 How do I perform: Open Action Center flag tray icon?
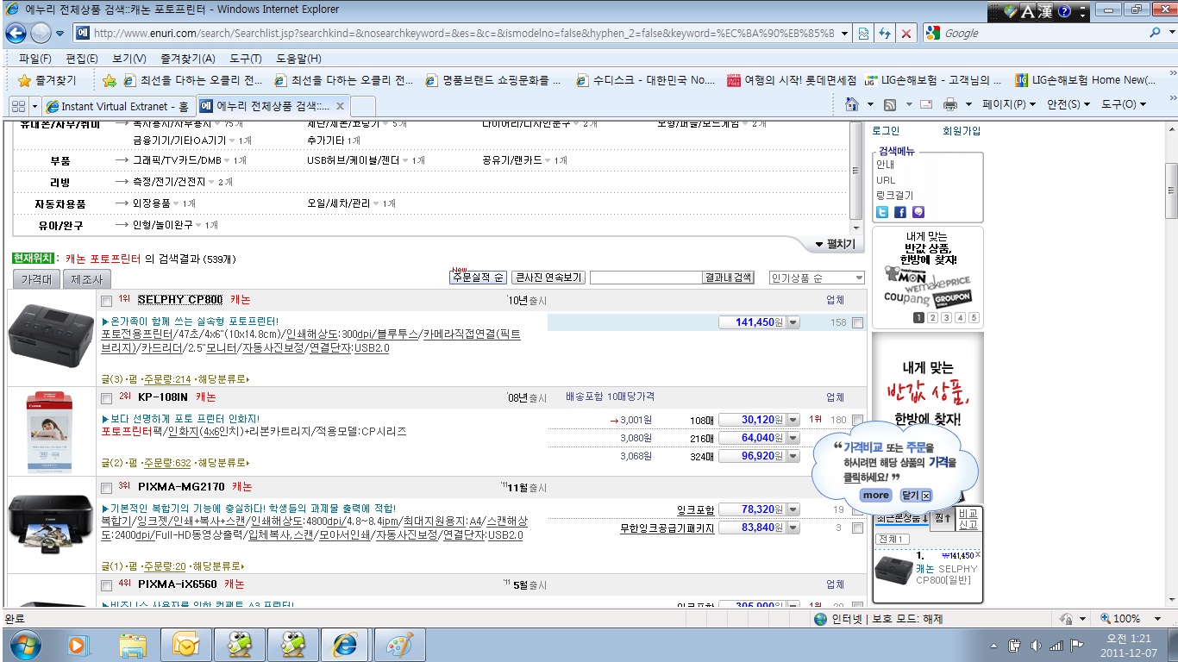1076,645
